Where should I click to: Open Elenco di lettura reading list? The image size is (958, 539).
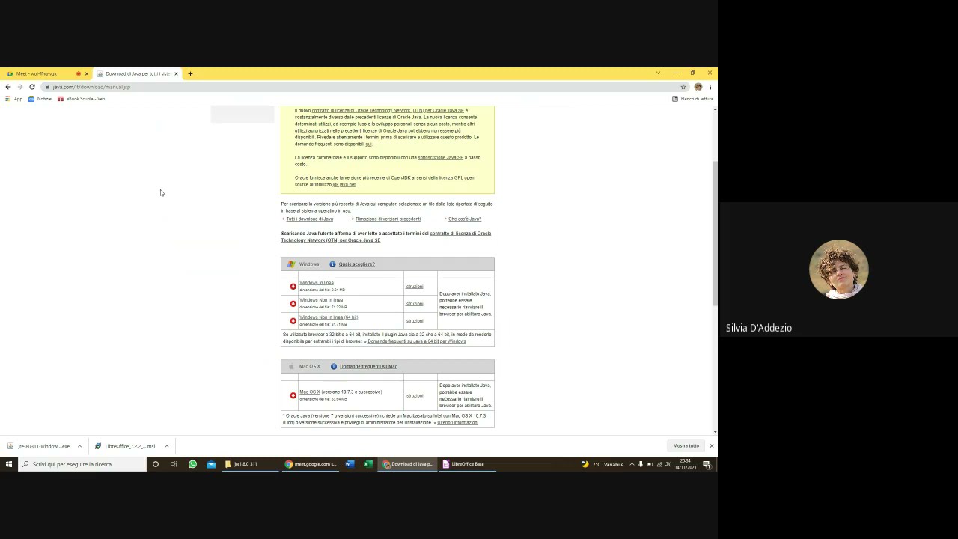click(692, 99)
